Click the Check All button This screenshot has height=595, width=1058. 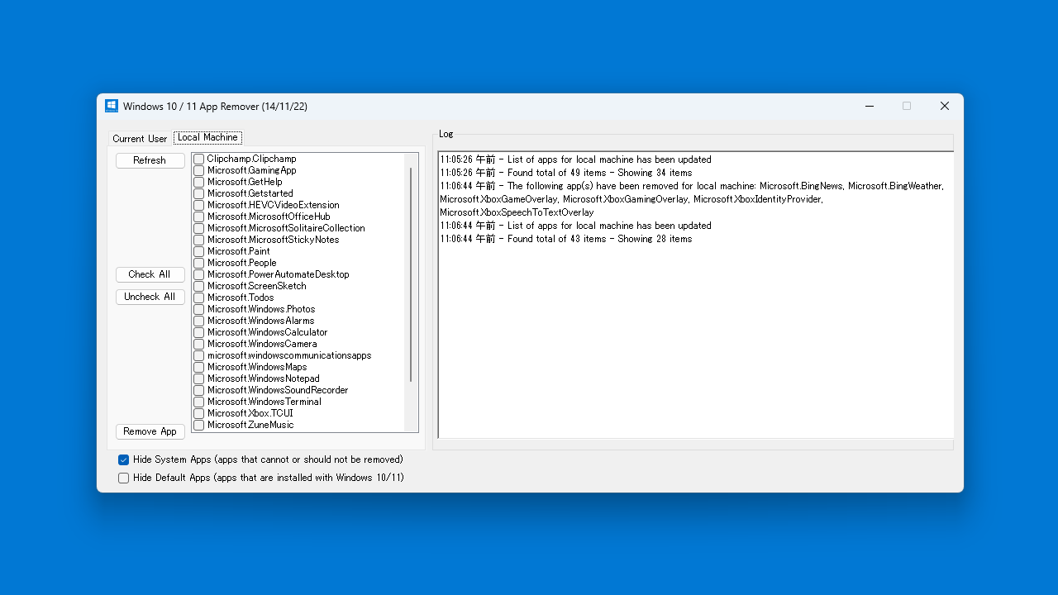coord(150,274)
